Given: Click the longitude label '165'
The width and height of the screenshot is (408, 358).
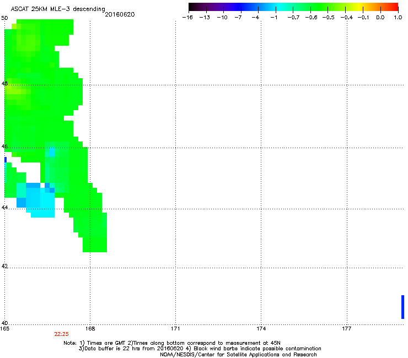Looking at the screenshot, I should (x=4, y=329).
